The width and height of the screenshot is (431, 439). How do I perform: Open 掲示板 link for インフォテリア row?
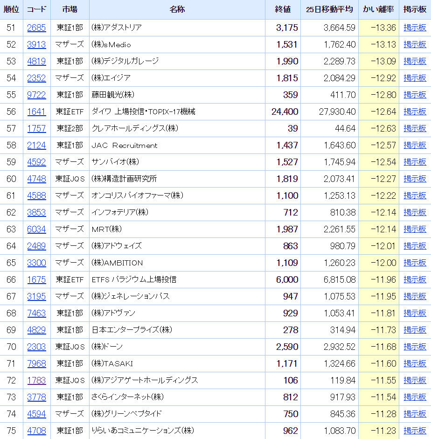tap(415, 212)
